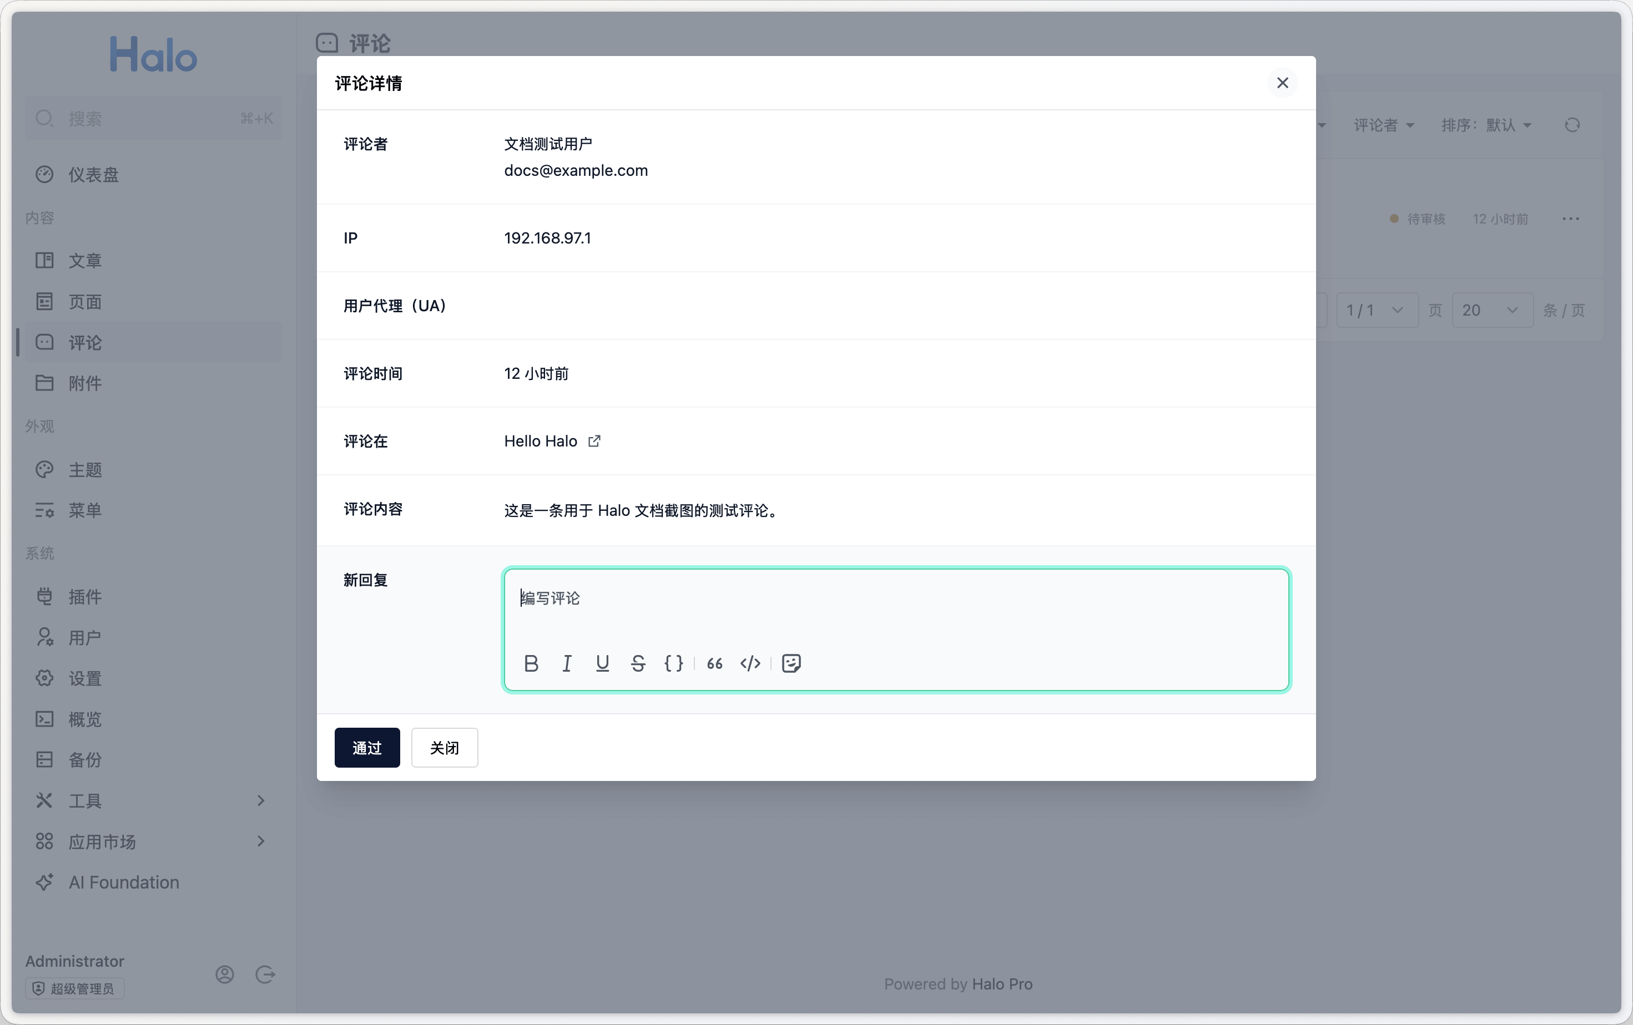This screenshot has height=1025, width=1633.
Task: Go to 文章 posts in sidebar
Action: click(x=153, y=261)
